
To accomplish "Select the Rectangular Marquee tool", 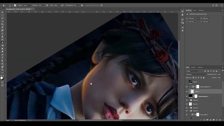I will tap(2, 15).
